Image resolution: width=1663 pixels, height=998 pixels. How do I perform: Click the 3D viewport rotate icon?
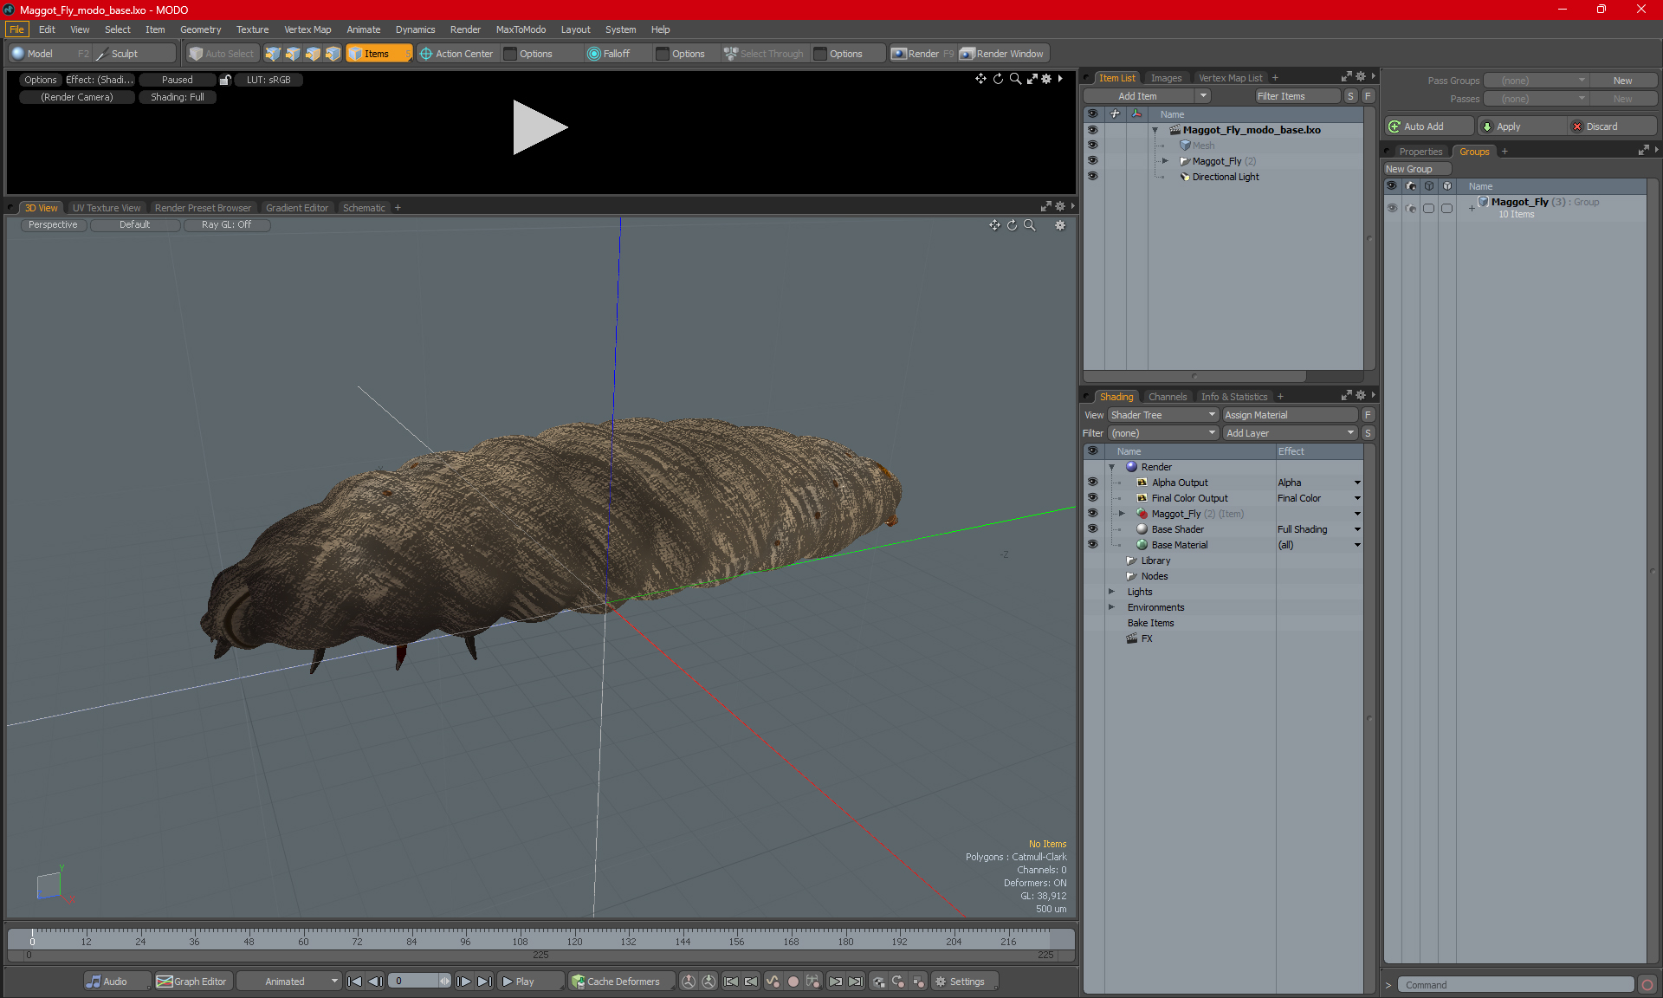point(1012,225)
